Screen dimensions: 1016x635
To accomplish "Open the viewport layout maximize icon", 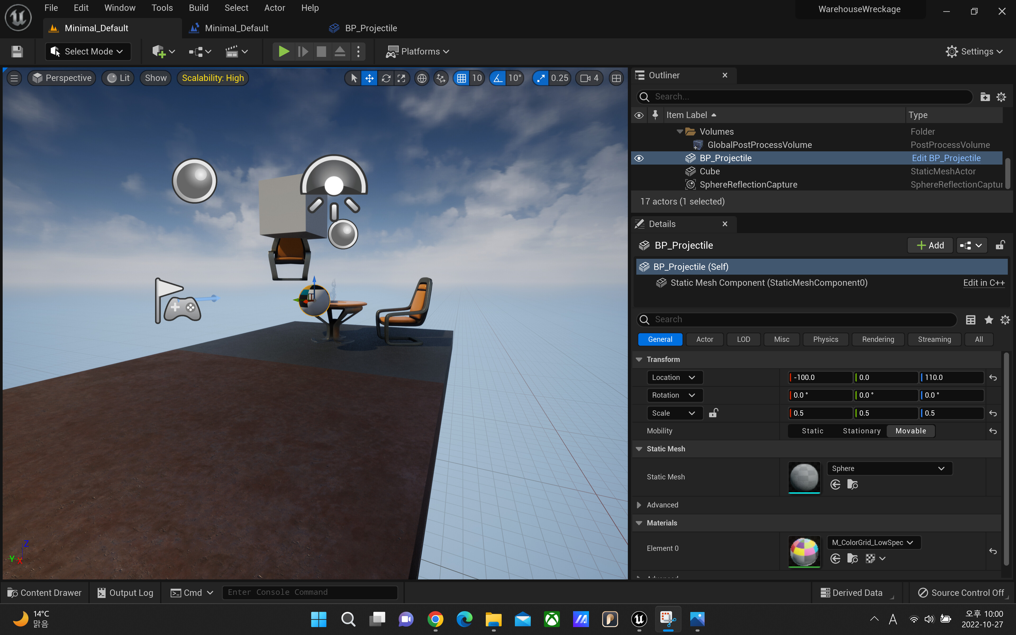I will tap(616, 78).
